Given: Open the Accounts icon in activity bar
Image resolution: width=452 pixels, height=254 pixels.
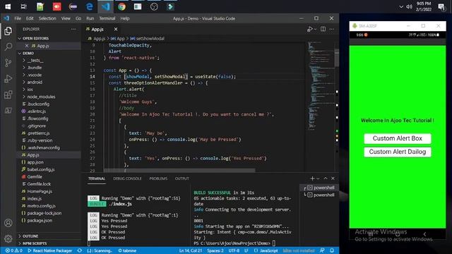Looking at the screenshot, I should coord(8,223).
